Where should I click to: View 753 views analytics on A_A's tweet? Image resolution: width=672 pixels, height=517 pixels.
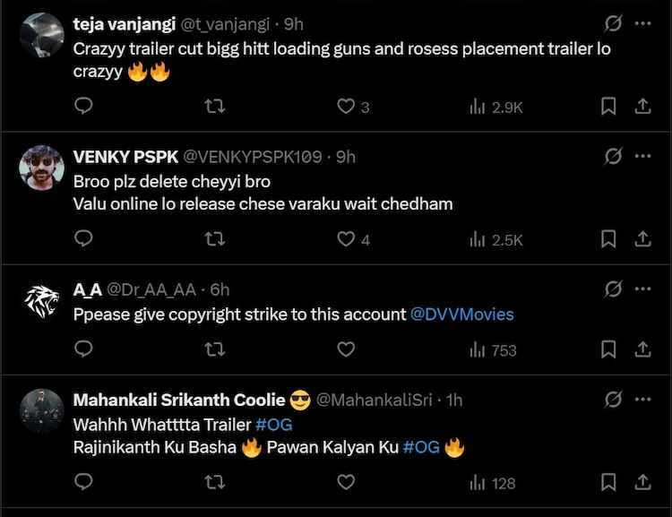(x=494, y=350)
